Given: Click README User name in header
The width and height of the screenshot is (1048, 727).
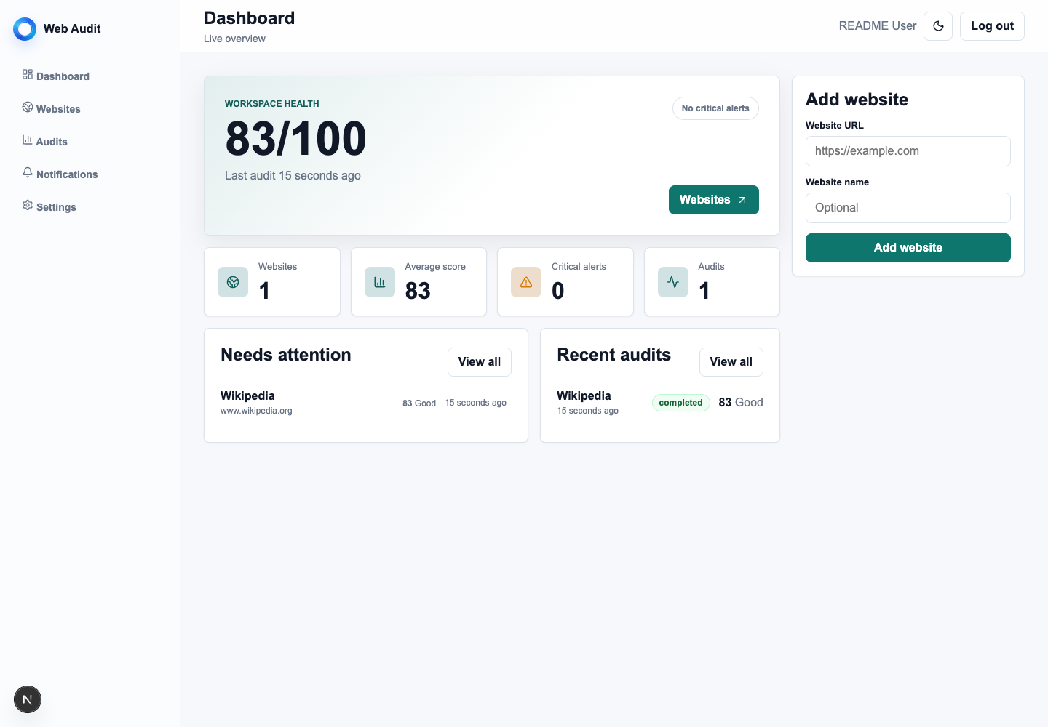Looking at the screenshot, I should point(877,26).
